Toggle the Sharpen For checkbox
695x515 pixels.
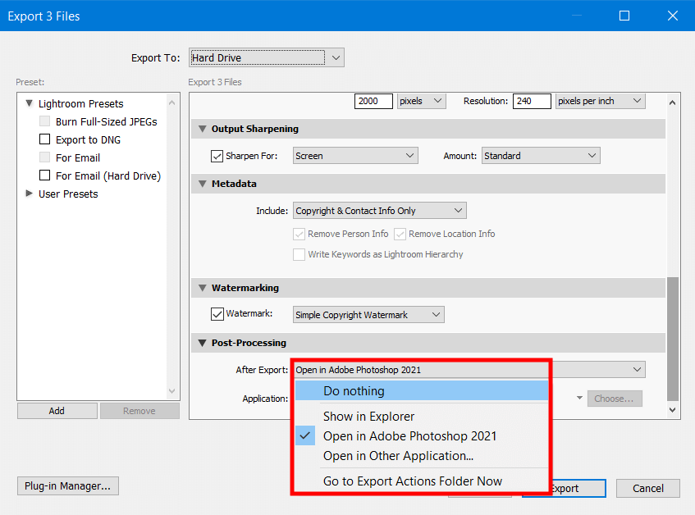coord(217,156)
